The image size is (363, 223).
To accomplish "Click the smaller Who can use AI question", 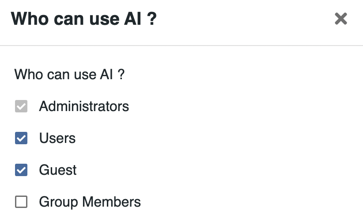I will tap(69, 74).
